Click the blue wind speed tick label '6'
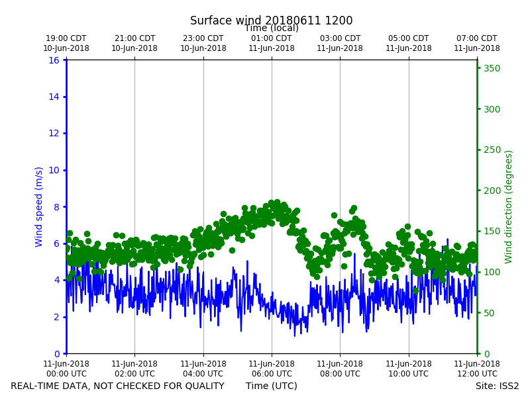Viewport: 530px width, 397px height. [56, 243]
